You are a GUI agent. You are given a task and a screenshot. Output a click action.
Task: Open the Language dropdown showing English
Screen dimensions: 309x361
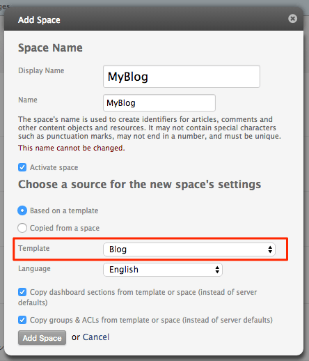[x=163, y=270]
